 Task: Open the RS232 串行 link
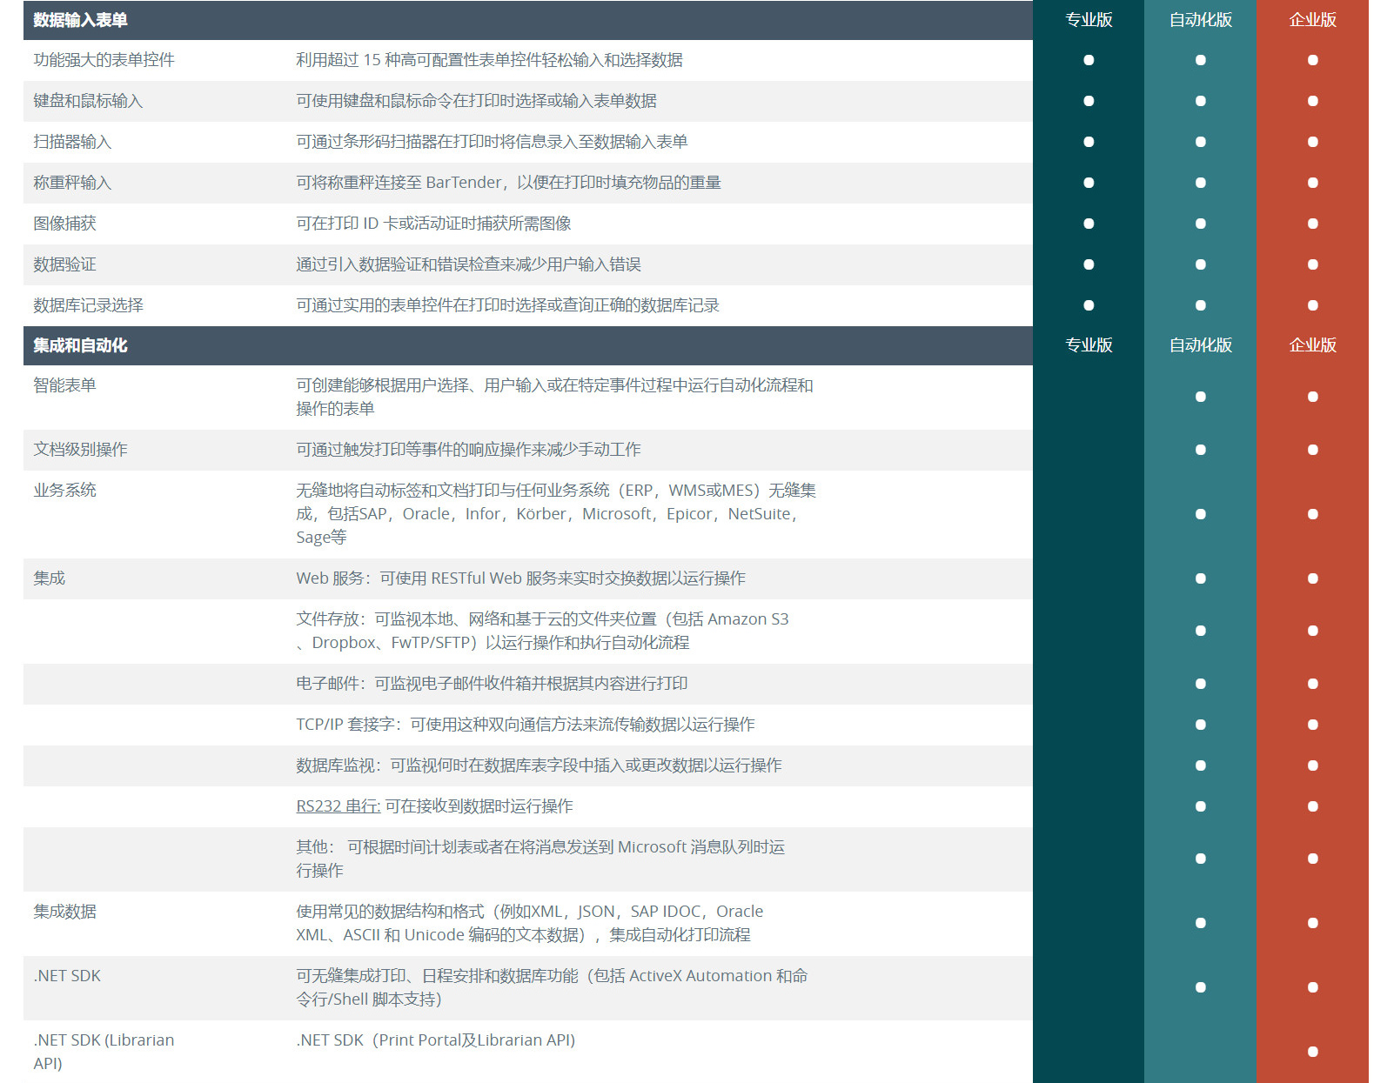[338, 806]
